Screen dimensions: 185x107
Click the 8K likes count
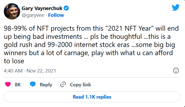coord(17,85)
